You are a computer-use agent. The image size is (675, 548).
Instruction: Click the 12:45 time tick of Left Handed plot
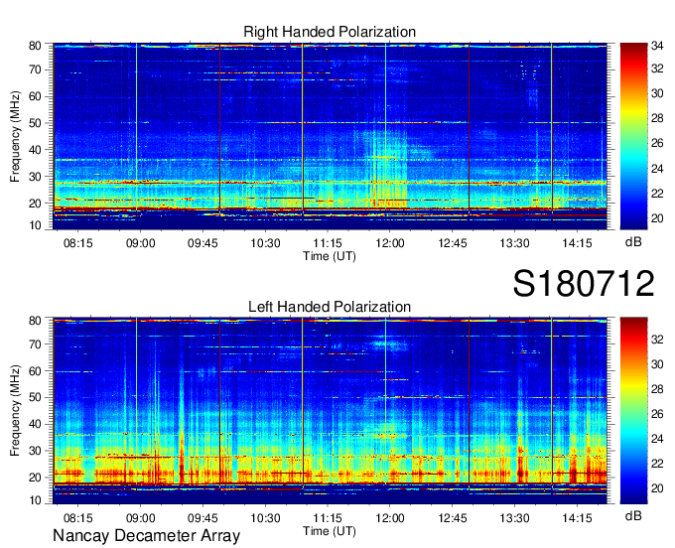(453, 518)
